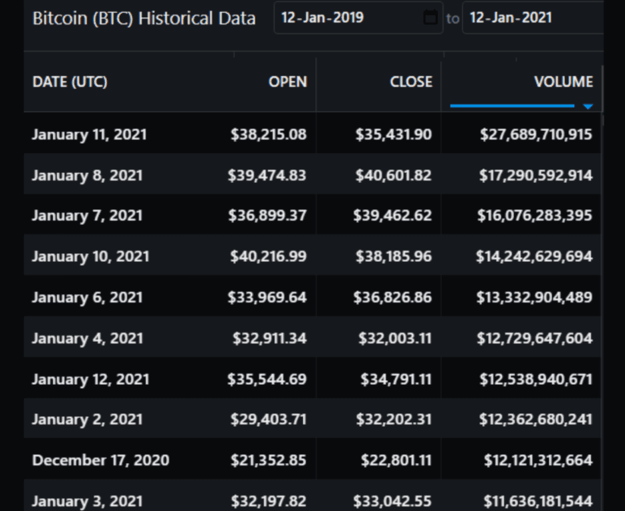The width and height of the screenshot is (625, 511).
Task: Click close price $36,826.86
Action: (392, 297)
